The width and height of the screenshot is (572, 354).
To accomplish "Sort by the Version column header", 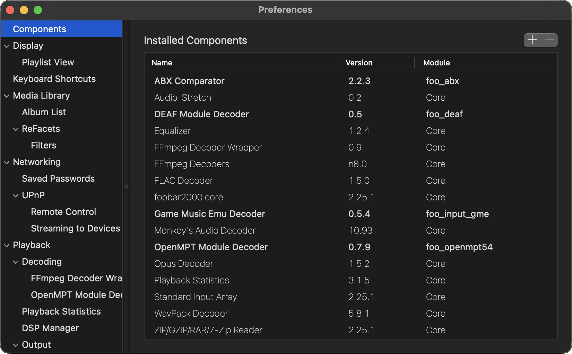I will [359, 63].
